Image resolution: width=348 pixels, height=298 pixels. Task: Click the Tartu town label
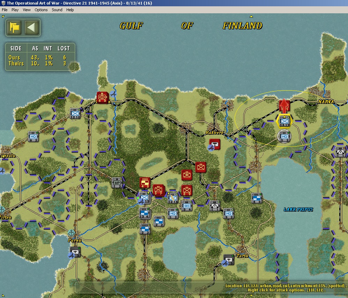coord(242,256)
